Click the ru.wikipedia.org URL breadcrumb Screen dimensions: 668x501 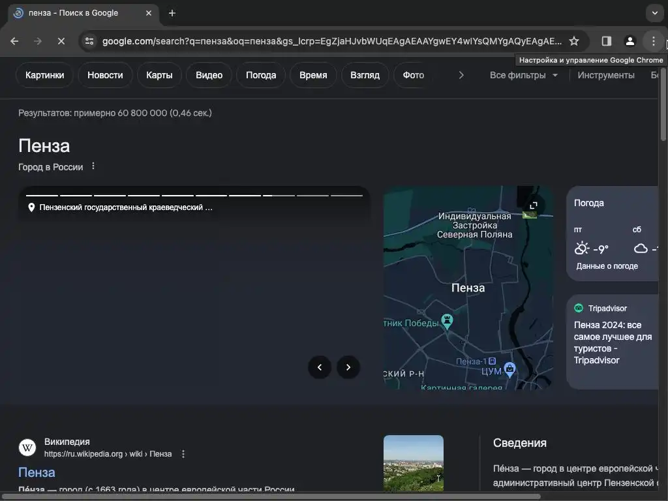[x=108, y=454]
